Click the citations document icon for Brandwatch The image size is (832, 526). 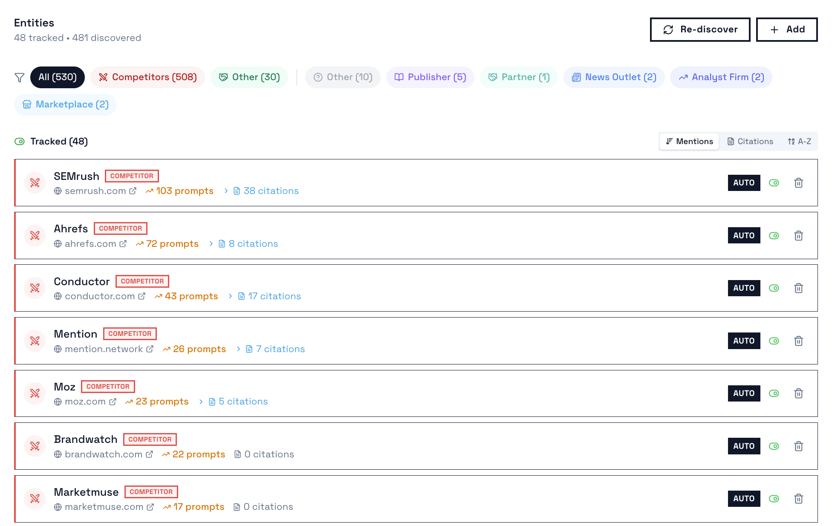pos(237,454)
